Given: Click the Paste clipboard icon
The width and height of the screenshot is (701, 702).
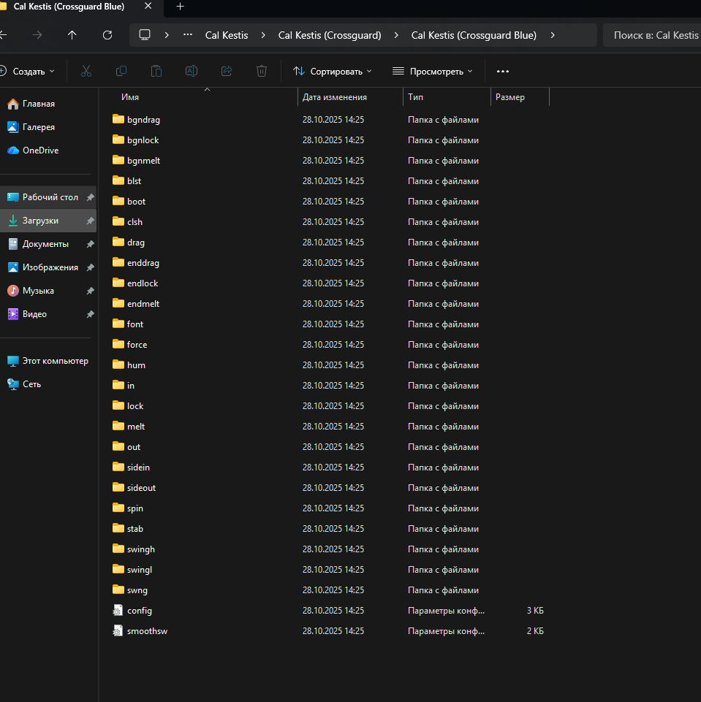Looking at the screenshot, I should [x=156, y=71].
